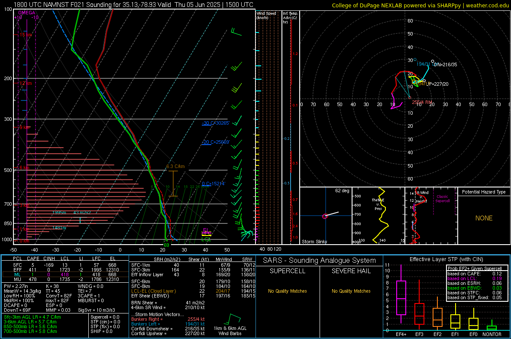Click the Supercell = 0.0 composite value
The width and height of the screenshot is (511, 339).
105,317
